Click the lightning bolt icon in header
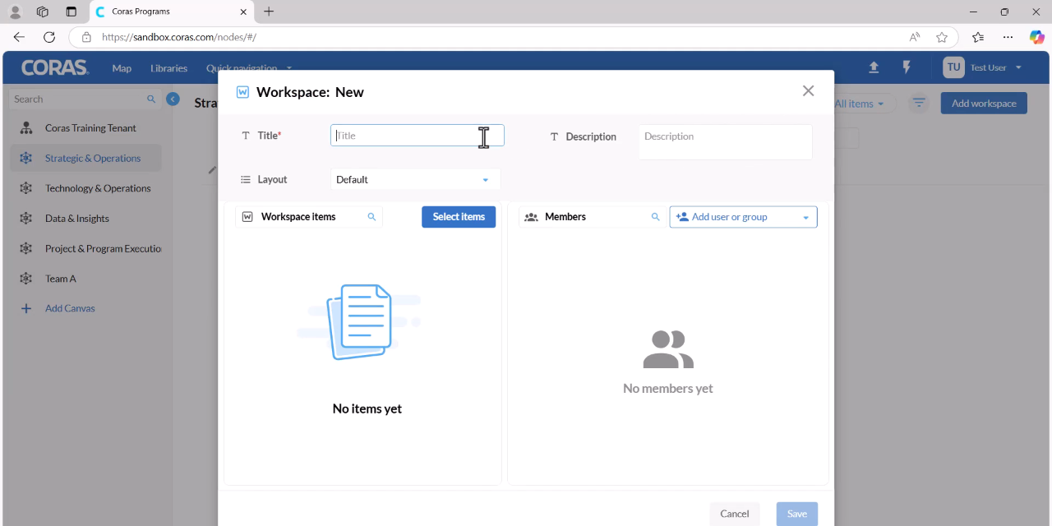The height and width of the screenshot is (526, 1052). (907, 67)
